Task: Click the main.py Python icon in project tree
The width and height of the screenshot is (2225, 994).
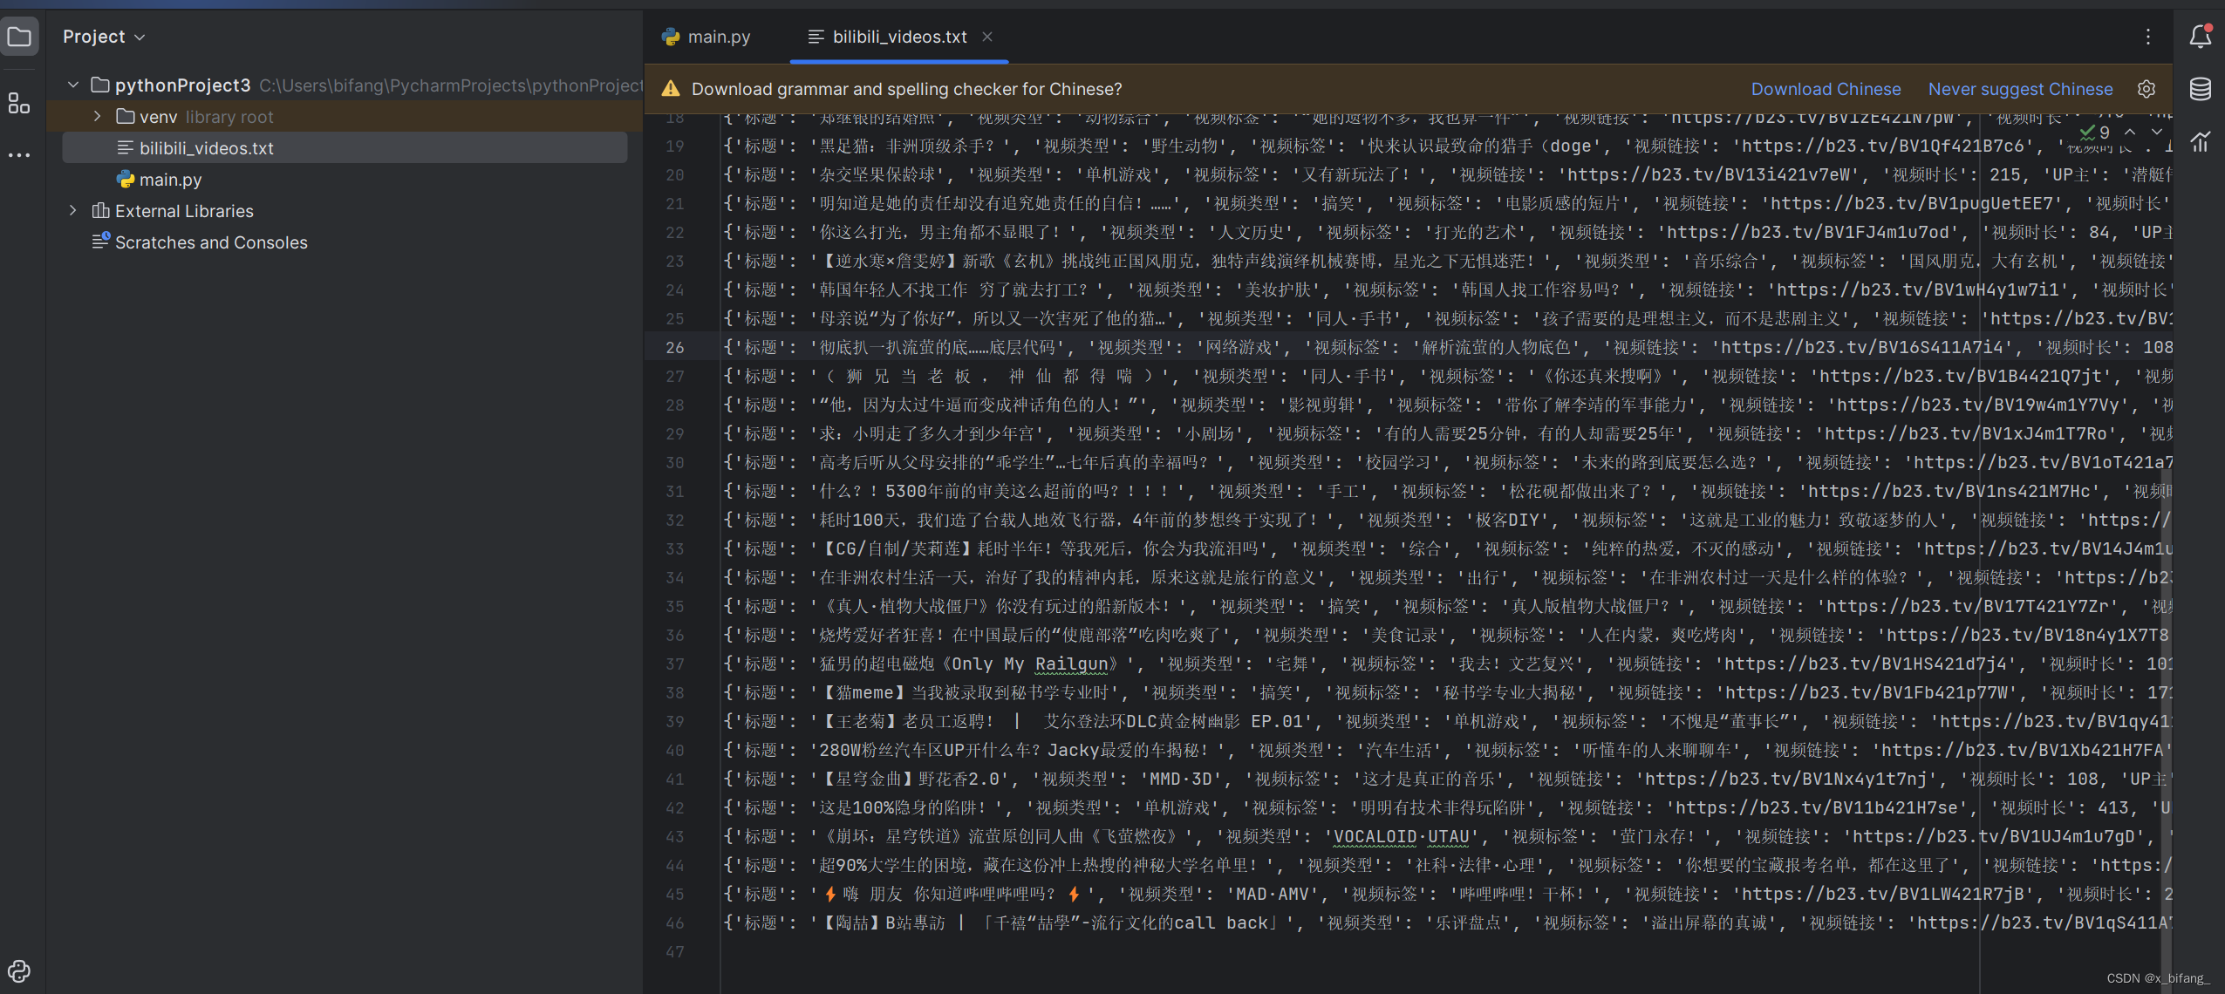Action: pos(126,180)
